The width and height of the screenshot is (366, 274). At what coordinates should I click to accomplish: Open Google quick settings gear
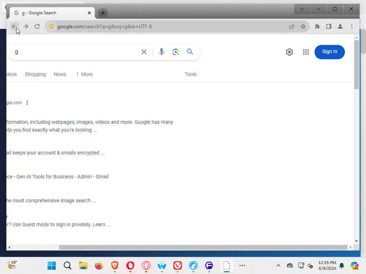[290, 52]
